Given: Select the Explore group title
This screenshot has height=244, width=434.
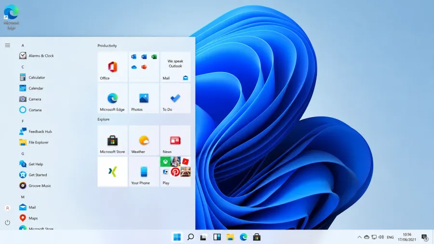Looking at the screenshot, I should pyautogui.click(x=104, y=119).
